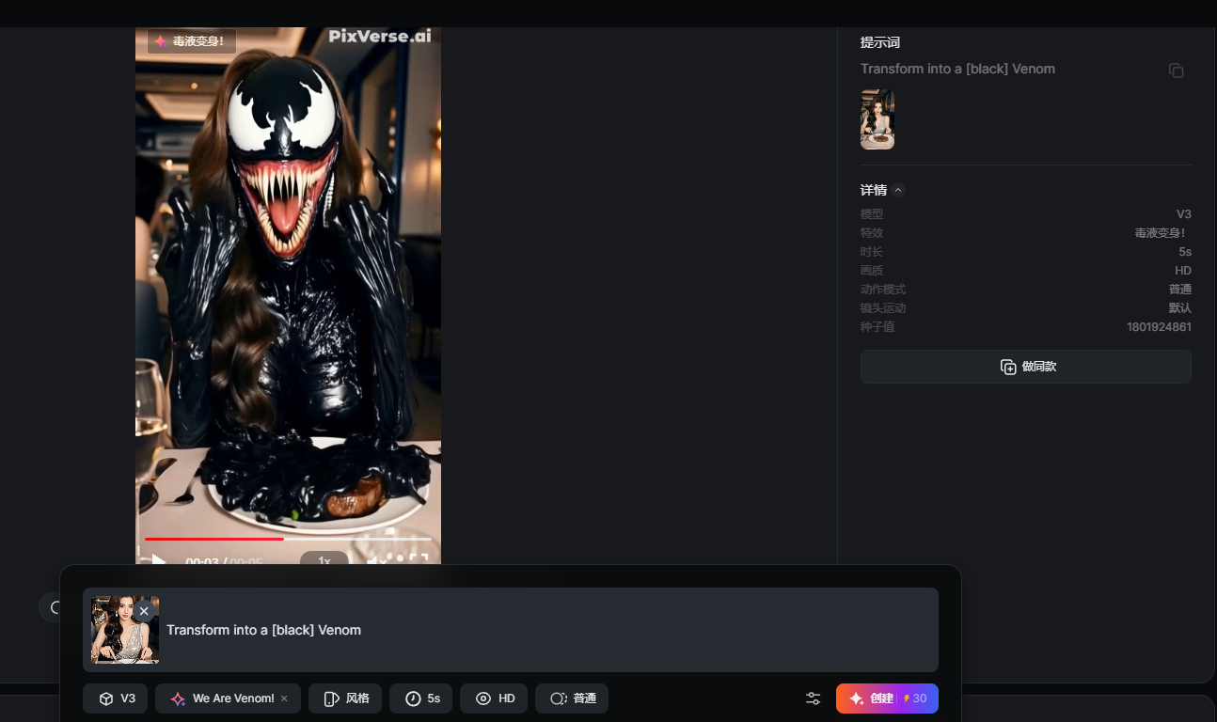
Task: Toggle mute on the video player
Action: tap(376, 561)
